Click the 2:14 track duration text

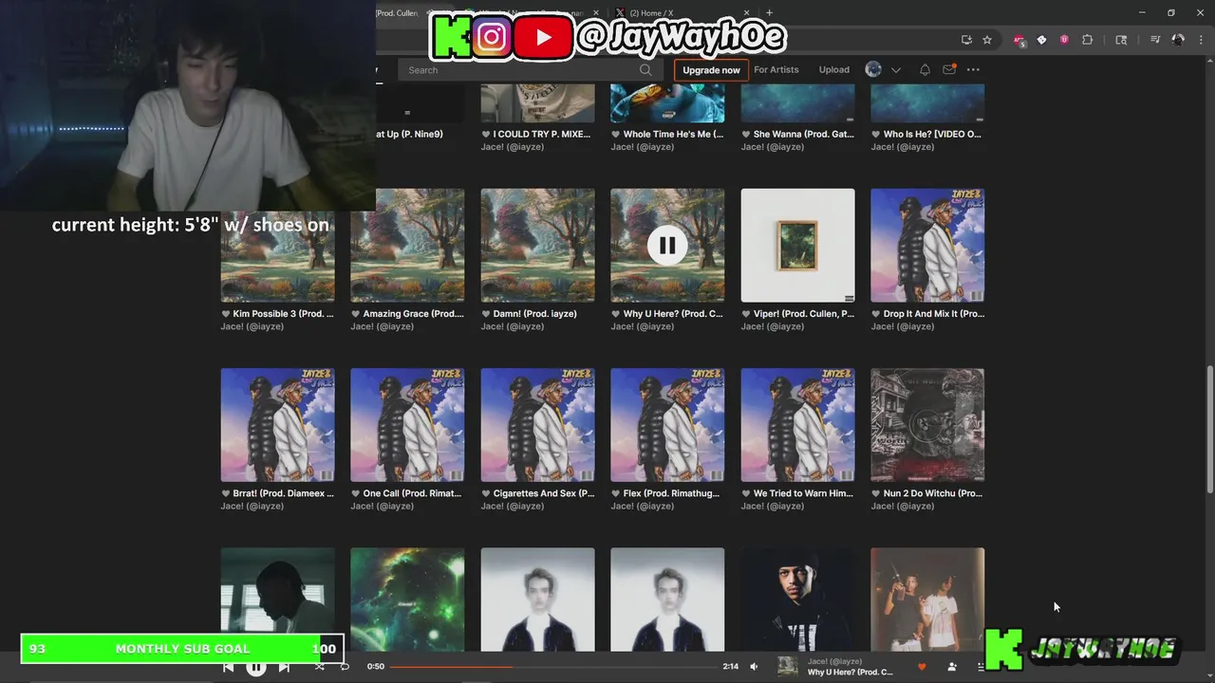pos(730,667)
